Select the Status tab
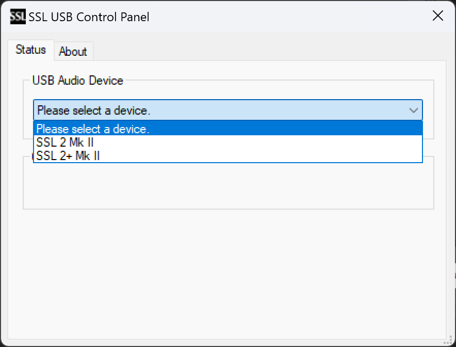 tap(31, 50)
